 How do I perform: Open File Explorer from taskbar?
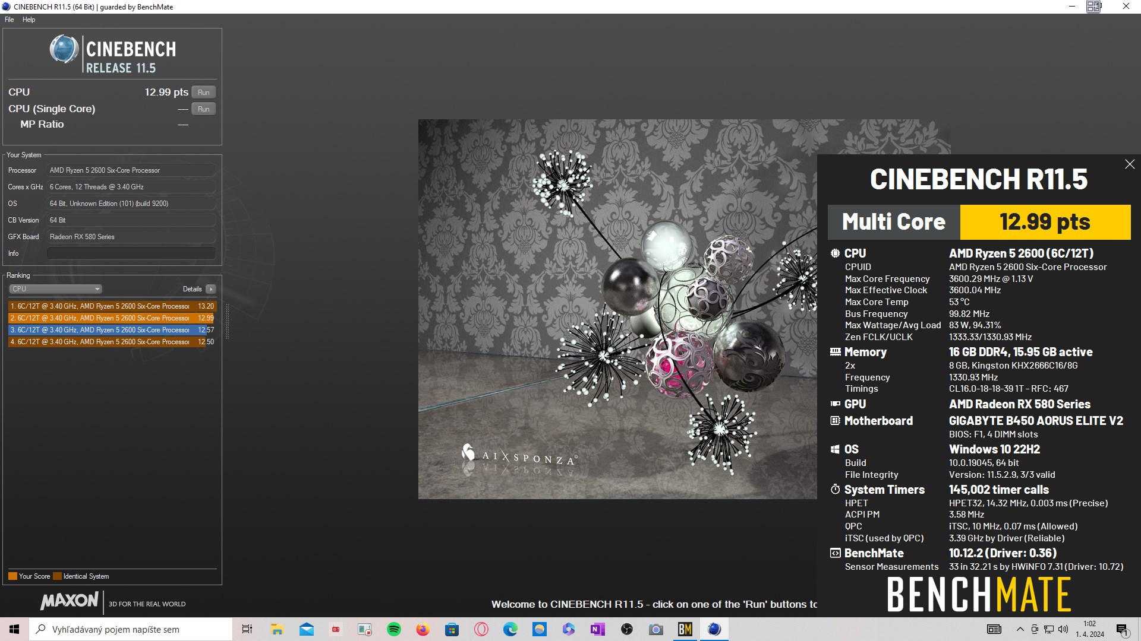[277, 629]
